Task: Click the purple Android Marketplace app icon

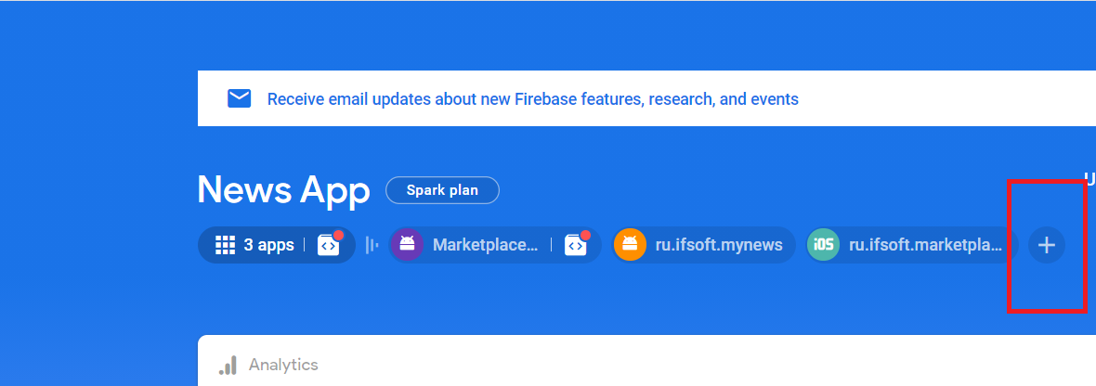Action: coord(406,245)
